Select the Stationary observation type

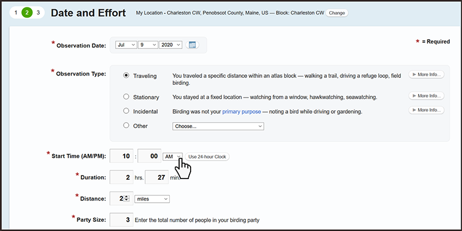(x=126, y=96)
